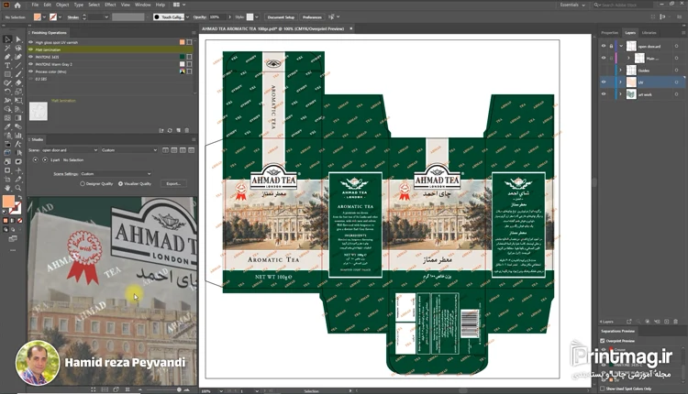Image resolution: width=688 pixels, height=394 pixels.
Task: Select the Artboard tool
Action: point(7,180)
